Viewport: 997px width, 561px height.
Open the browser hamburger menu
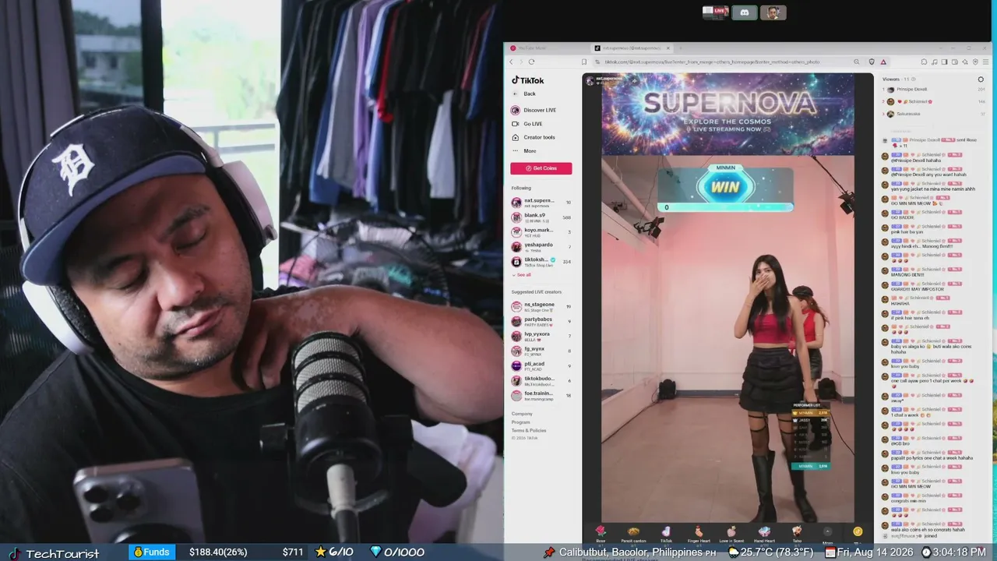[x=985, y=62]
